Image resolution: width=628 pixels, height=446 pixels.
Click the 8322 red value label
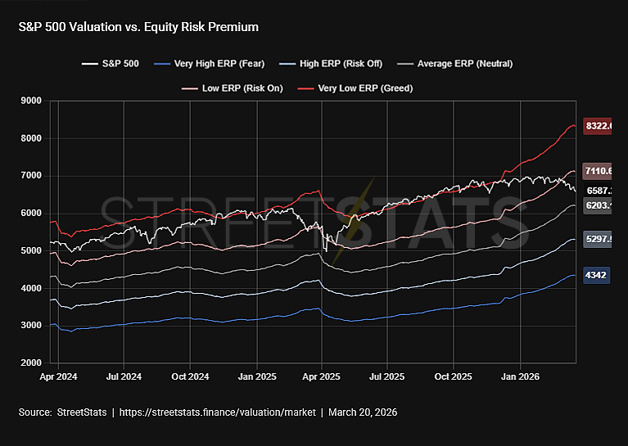click(597, 126)
